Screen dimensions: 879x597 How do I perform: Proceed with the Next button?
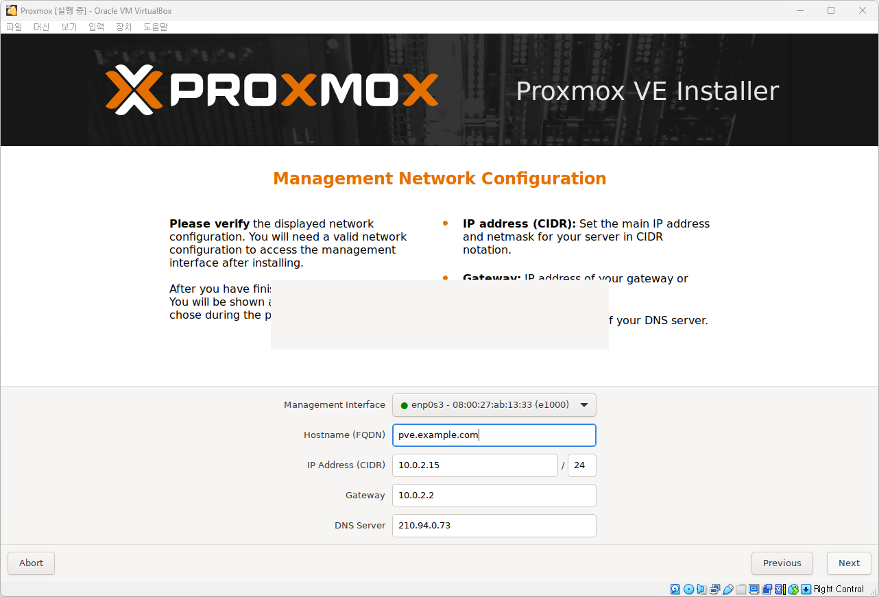click(x=849, y=563)
